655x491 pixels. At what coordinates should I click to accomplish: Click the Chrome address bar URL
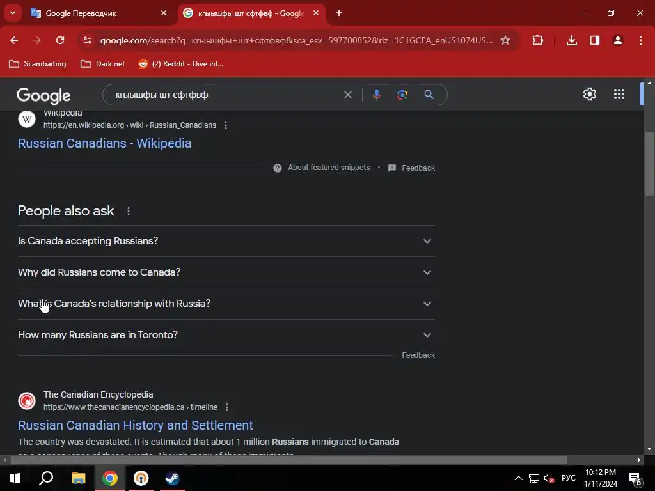tap(296, 40)
